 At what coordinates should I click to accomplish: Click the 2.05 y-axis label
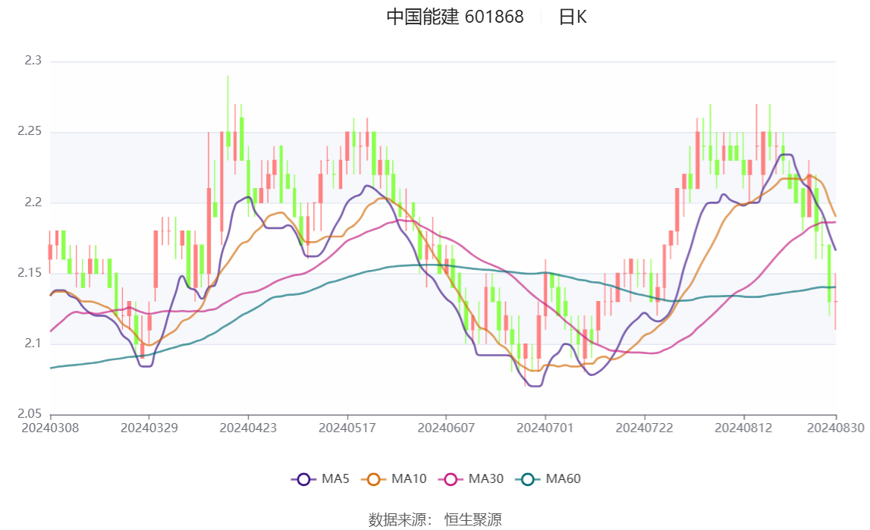coord(30,413)
